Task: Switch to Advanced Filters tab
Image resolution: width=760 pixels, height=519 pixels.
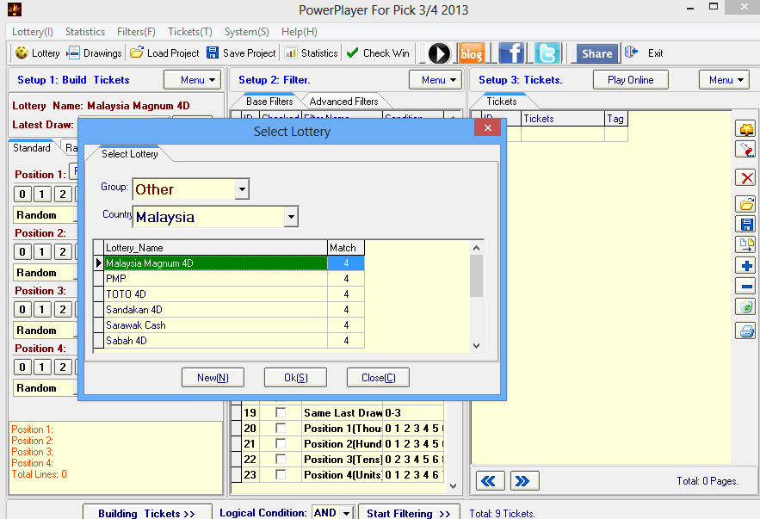Action: [x=343, y=102]
